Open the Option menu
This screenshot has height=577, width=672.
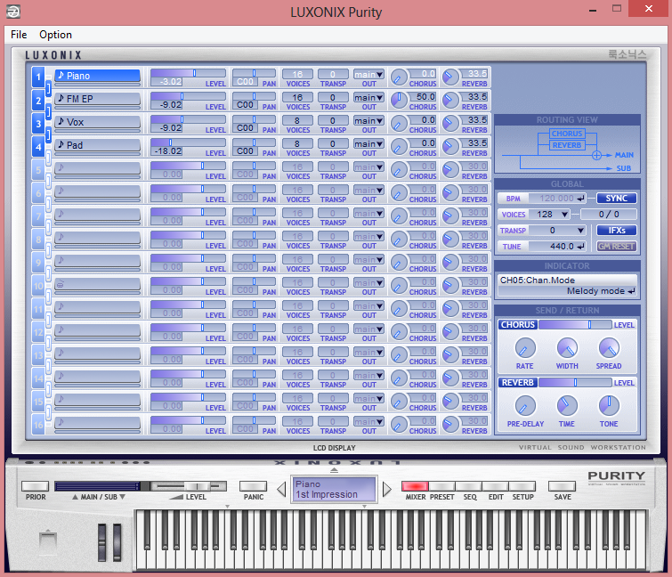point(56,35)
